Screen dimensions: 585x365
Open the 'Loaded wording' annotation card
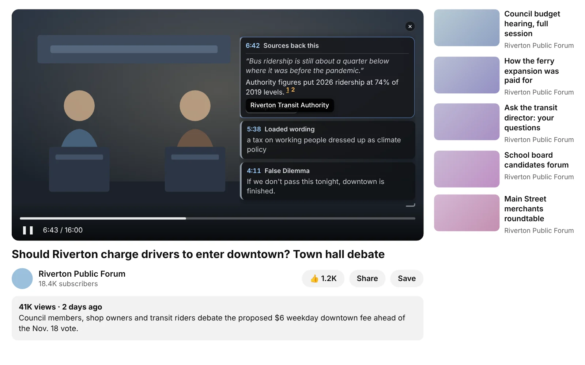point(328,140)
